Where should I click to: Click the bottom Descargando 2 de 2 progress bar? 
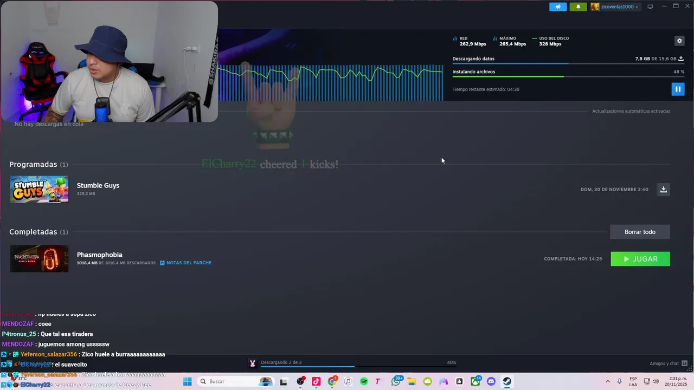pyautogui.click(x=358, y=367)
